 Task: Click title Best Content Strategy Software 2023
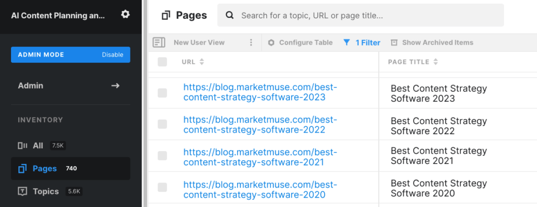click(439, 93)
